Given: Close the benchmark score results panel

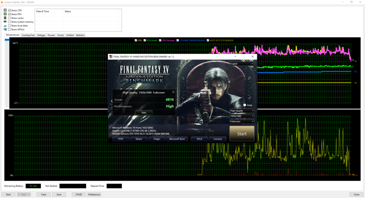Looking at the screenshot, I should click(174, 92).
